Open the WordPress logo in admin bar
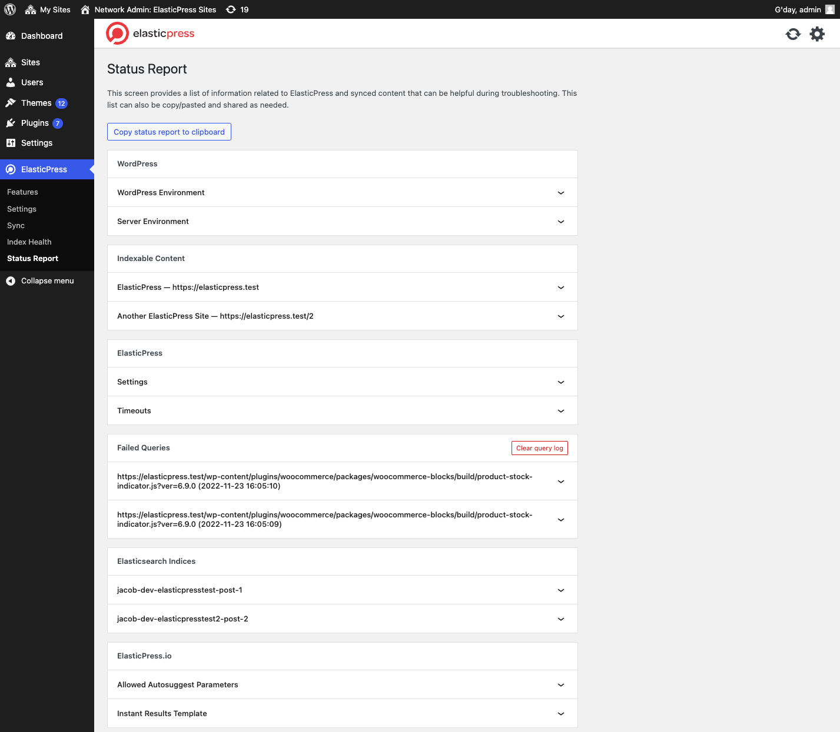Screen dimensions: 840x732 pyautogui.click(x=9, y=9)
